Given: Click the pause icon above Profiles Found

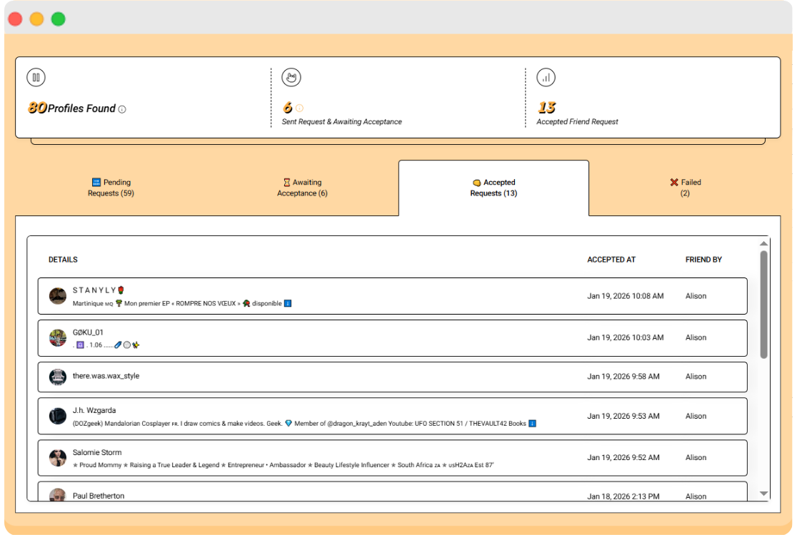Looking at the screenshot, I should (x=36, y=77).
